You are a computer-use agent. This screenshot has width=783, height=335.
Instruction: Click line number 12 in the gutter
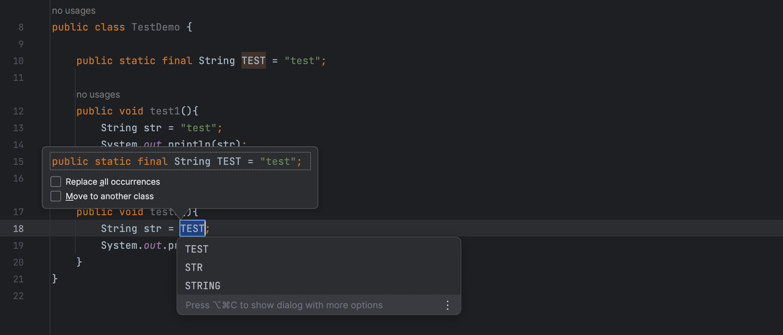(x=18, y=111)
